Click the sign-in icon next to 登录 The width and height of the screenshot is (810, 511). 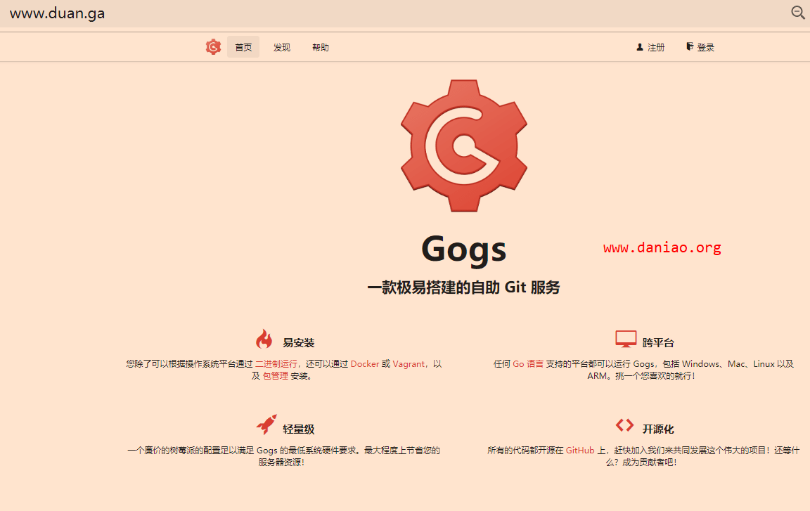pyautogui.click(x=690, y=46)
